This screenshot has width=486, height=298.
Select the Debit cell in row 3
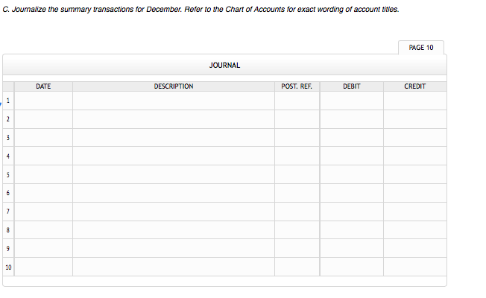(x=352, y=138)
